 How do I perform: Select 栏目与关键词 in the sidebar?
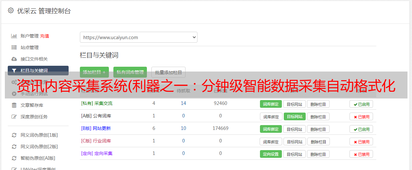point(38,71)
